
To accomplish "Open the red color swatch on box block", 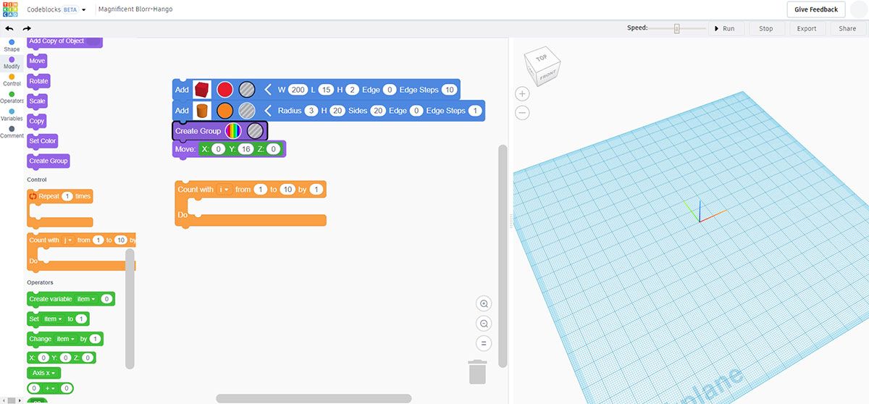I will [x=225, y=90].
